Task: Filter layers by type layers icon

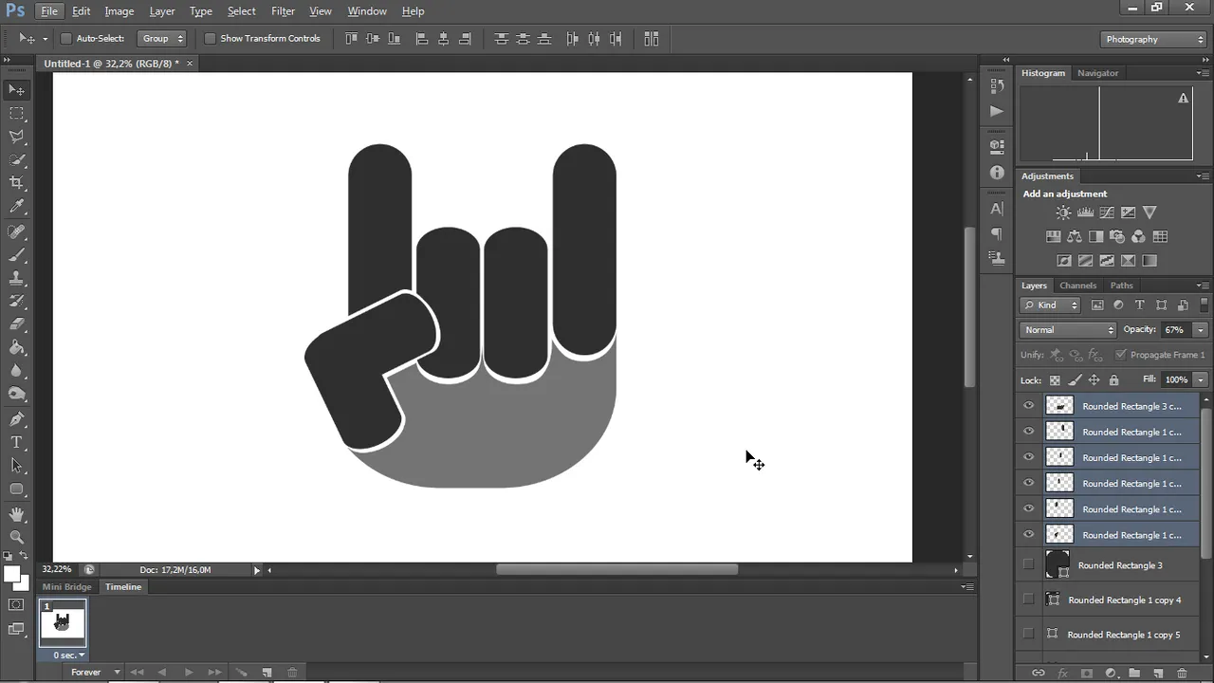Action: (x=1140, y=305)
